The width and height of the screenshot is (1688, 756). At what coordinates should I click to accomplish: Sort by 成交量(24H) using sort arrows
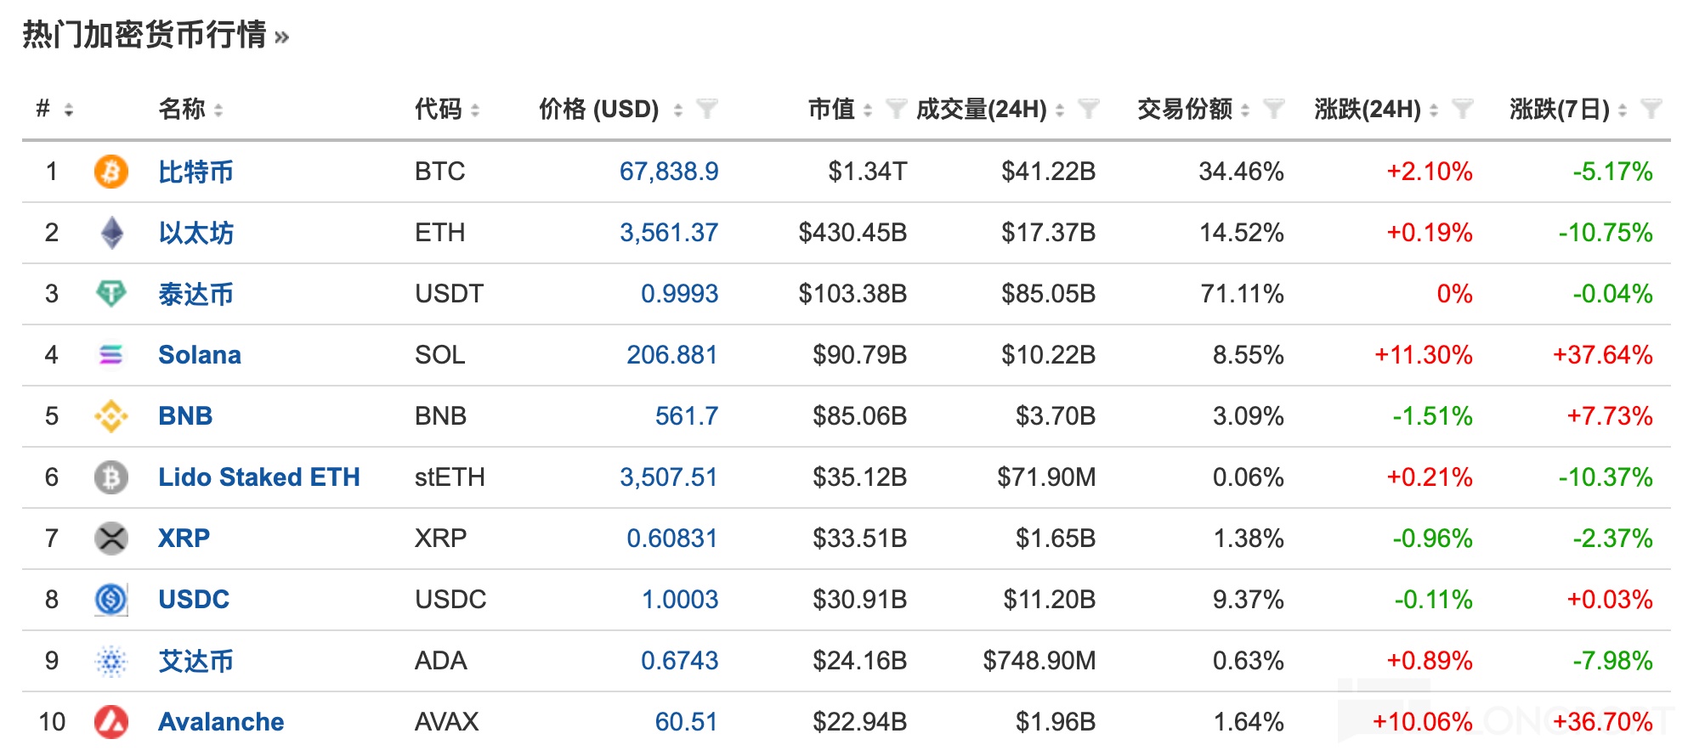pos(1060,110)
